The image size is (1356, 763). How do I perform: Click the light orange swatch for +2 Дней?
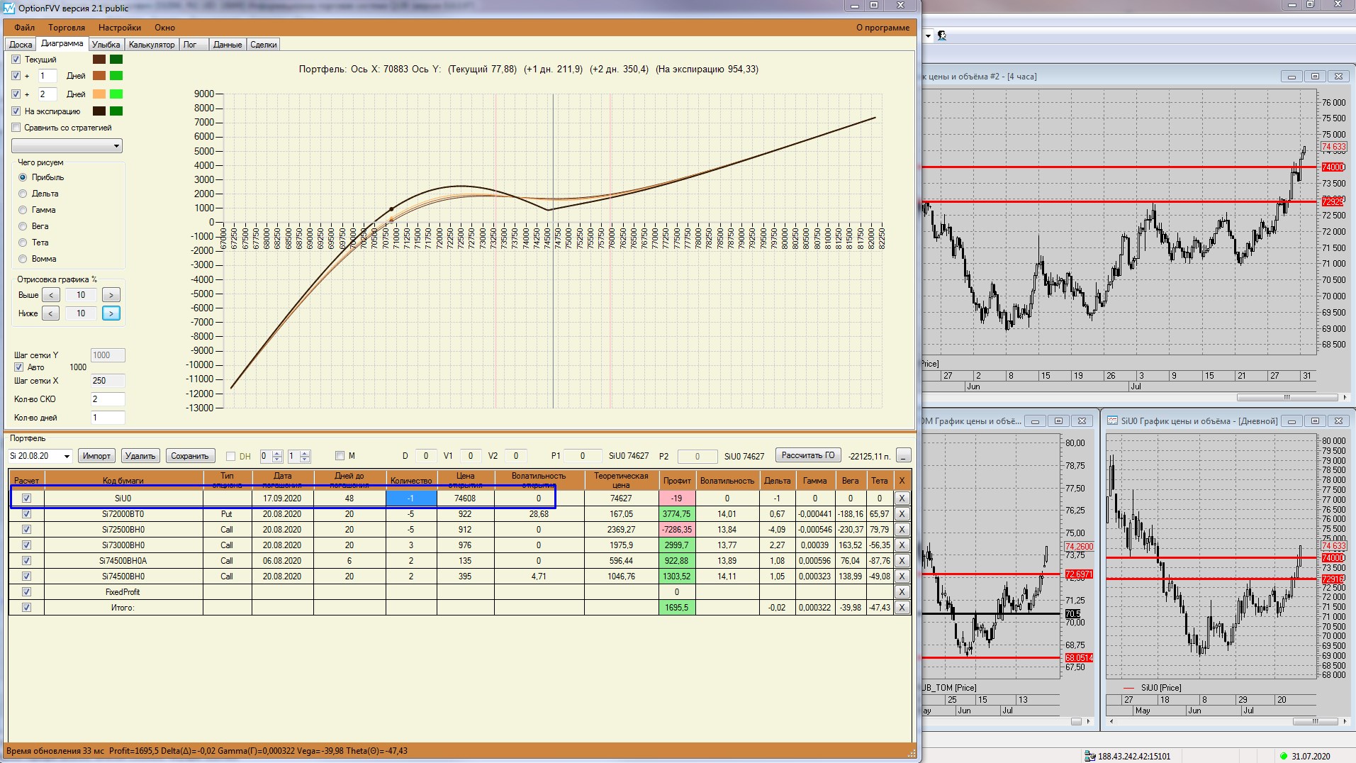tap(99, 94)
